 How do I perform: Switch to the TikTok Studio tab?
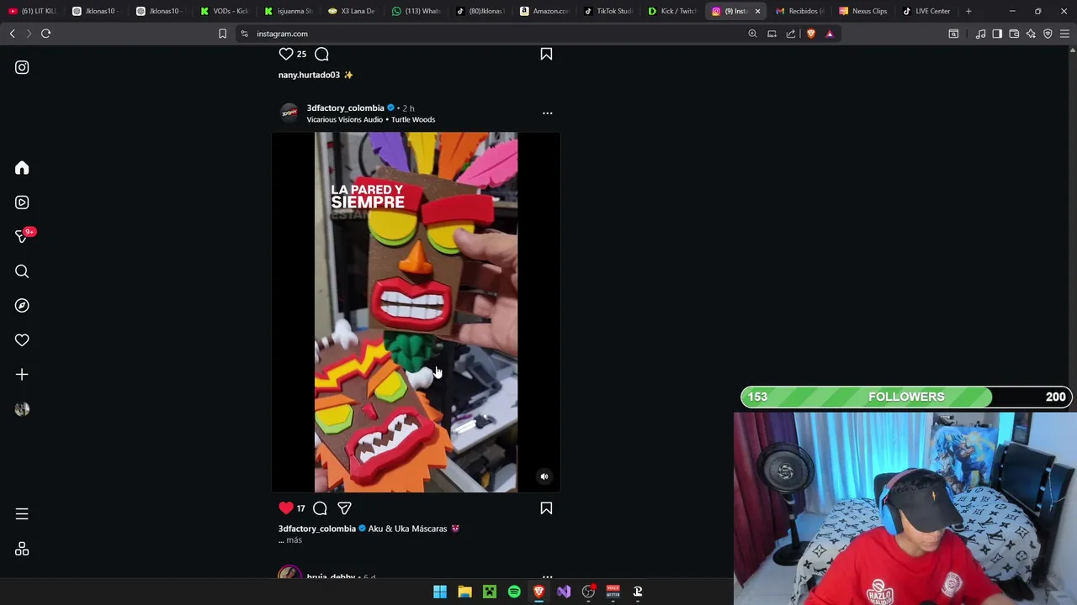(x=608, y=11)
